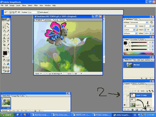Select the Zoom tool
Screen dimensions: 156x117
tap(8, 48)
